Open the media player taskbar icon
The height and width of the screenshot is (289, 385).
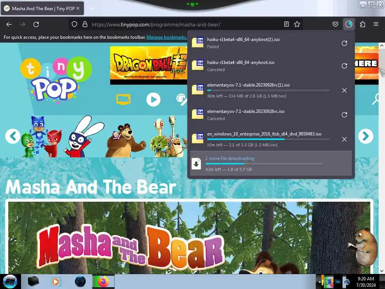pyautogui.click(x=56, y=281)
